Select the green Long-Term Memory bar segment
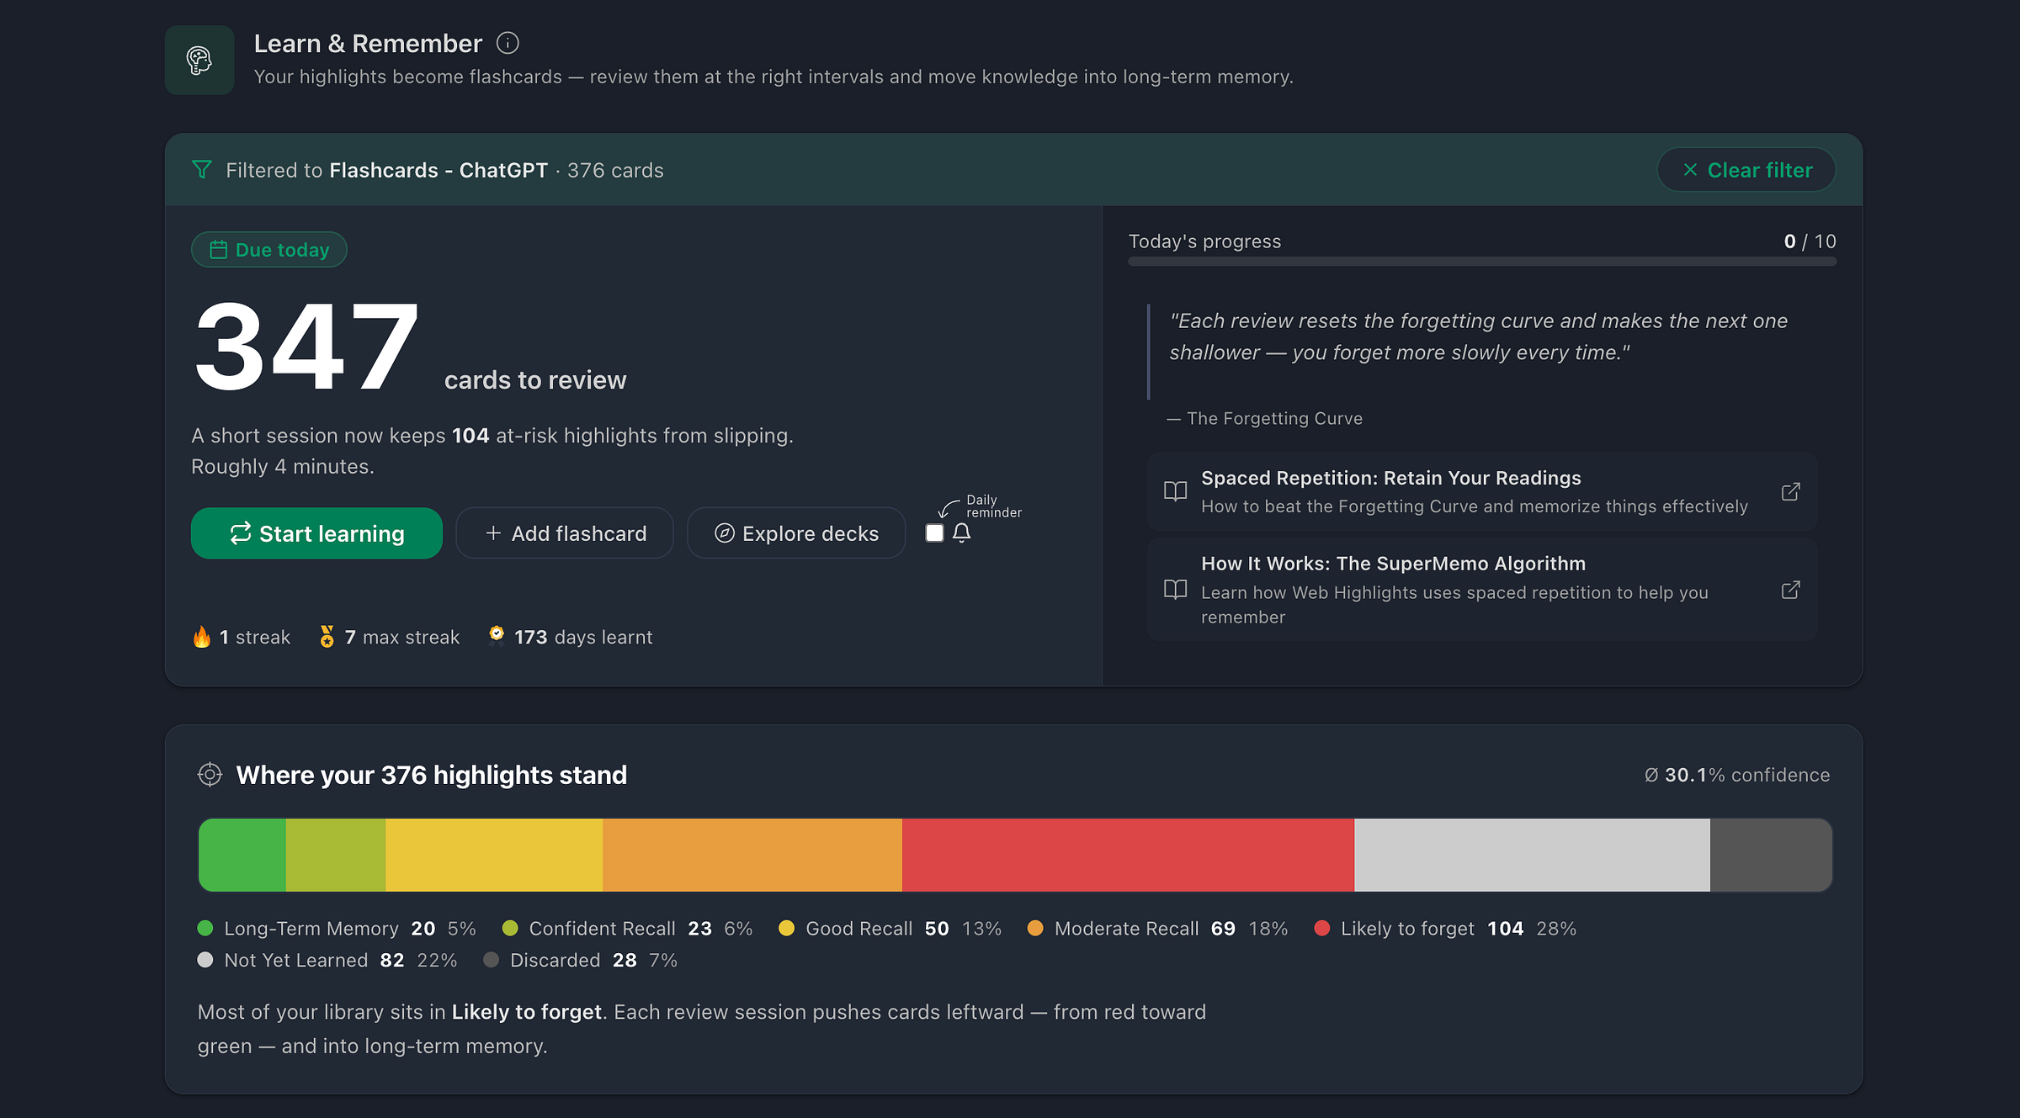This screenshot has height=1118, width=2020. click(x=242, y=855)
